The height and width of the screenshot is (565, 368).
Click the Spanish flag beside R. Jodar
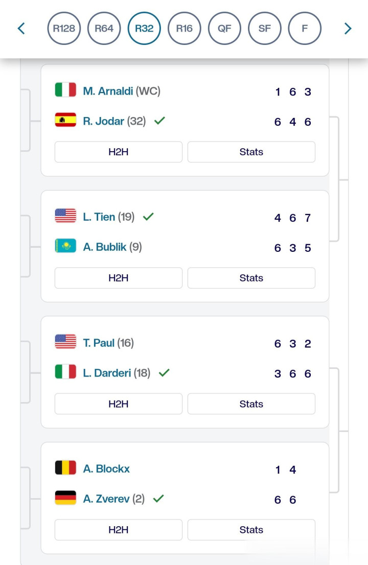(x=65, y=120)
